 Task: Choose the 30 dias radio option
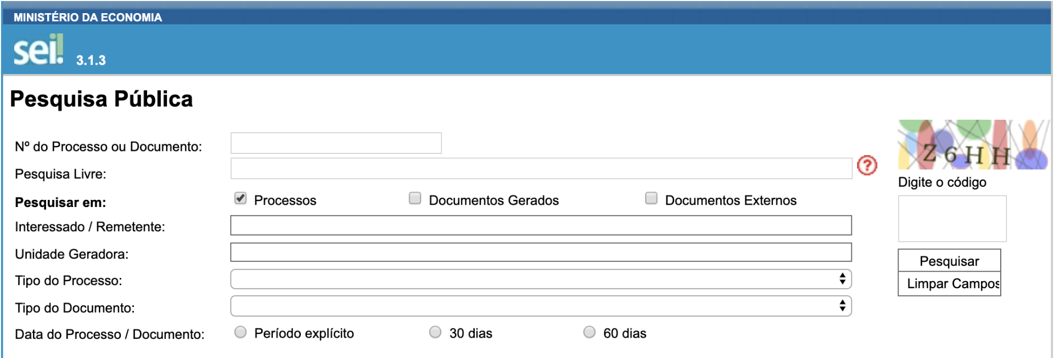[x=435, y=332]
